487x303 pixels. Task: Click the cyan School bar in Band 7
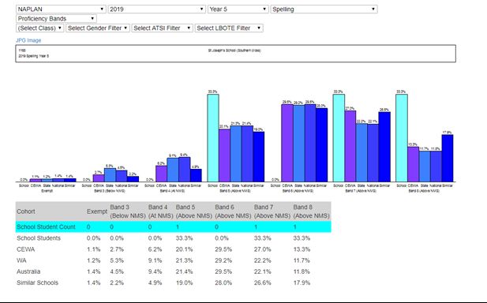click(339, 138)
